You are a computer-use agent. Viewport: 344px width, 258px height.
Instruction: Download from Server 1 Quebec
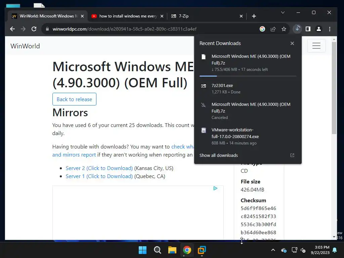[99, 176]
